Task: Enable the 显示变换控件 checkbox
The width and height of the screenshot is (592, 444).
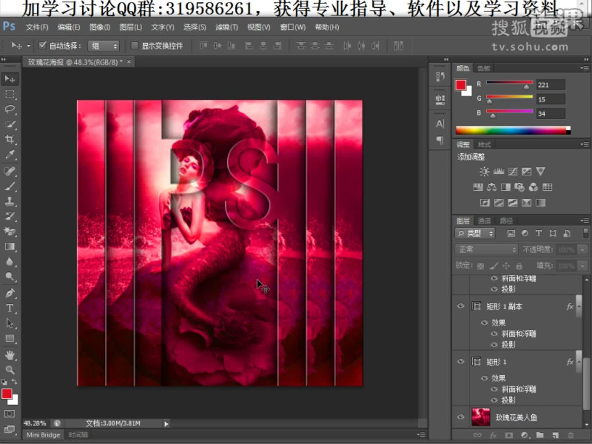Action: click(134, 45)
